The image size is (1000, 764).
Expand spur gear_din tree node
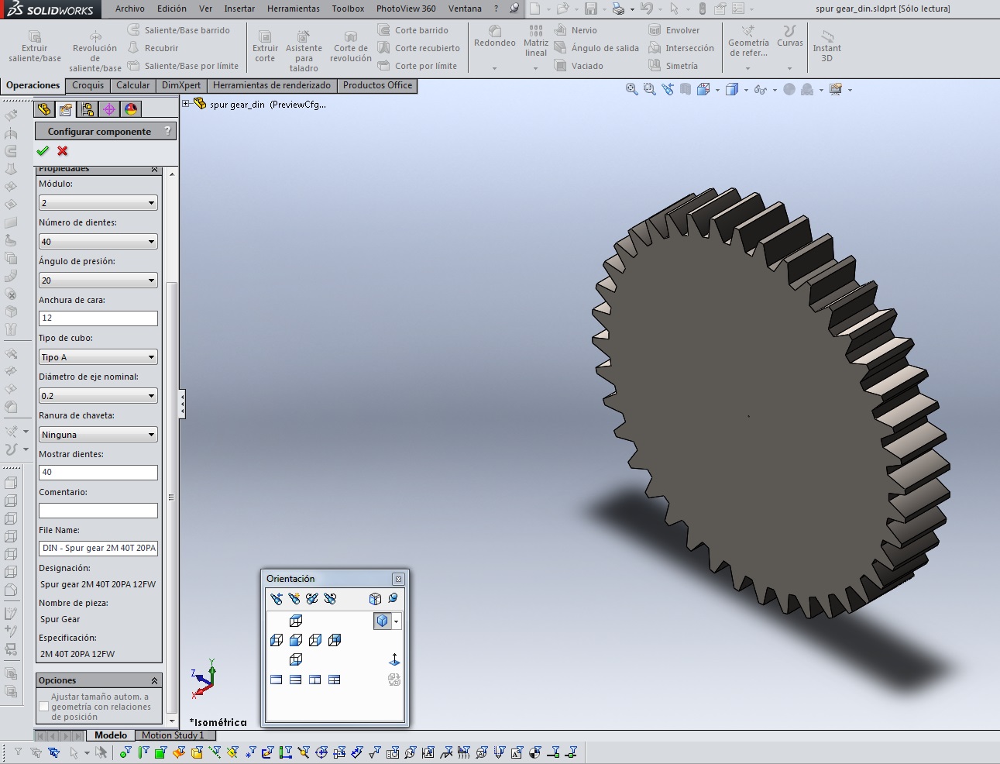point(186,104)
